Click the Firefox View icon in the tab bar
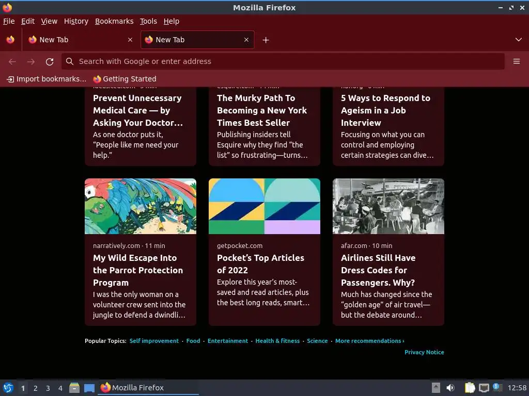Viewport: 529px width, 396px height. (x=10, y=40)
